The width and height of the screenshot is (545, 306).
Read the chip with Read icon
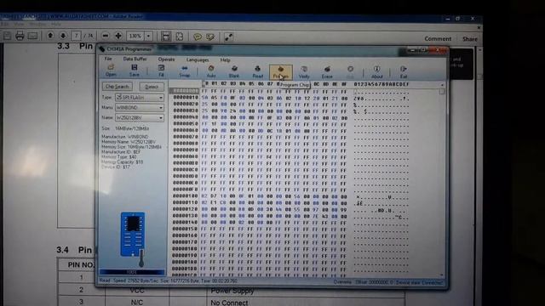[257, 71]
